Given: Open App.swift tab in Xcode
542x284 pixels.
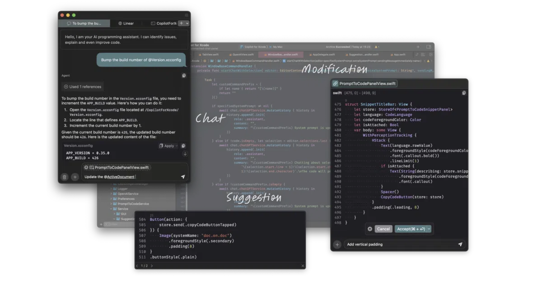Looking at the screenshot, I should coord(397,54).
